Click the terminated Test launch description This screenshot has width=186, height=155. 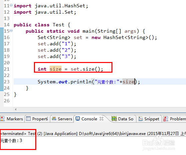click(93, 134)
